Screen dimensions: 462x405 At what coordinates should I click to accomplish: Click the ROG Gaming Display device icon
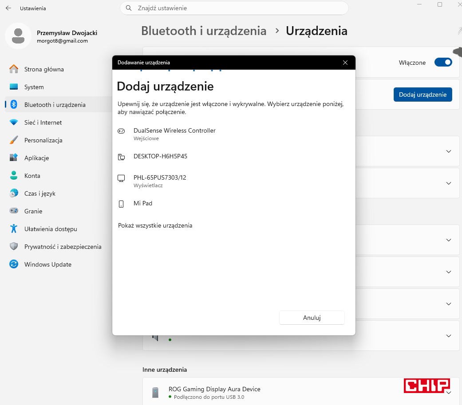[x=155, y=393]
